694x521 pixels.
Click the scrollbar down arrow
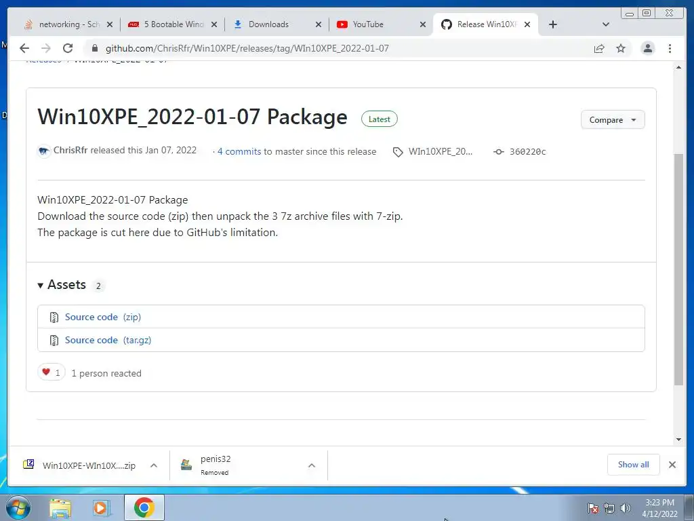click(678, 440)
